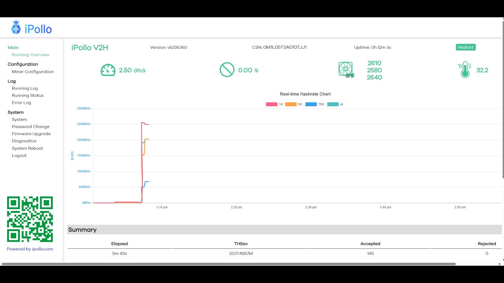The height and width of the screenshot is (283, 504).
Task: Toggle the 5m orange legend swatch
Action: 291,105
